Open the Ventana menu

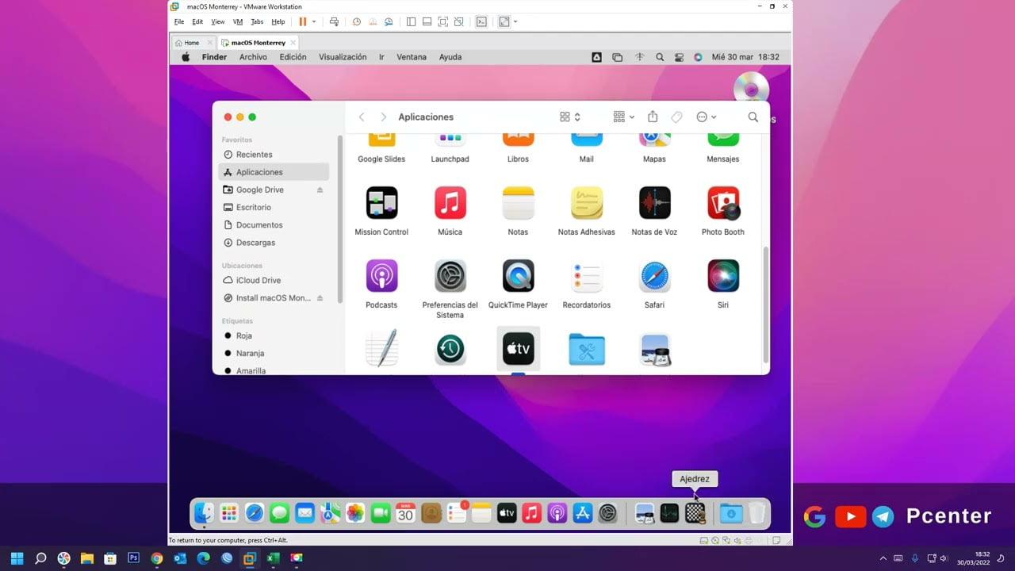pyautogui.click(x=412, y=57)
